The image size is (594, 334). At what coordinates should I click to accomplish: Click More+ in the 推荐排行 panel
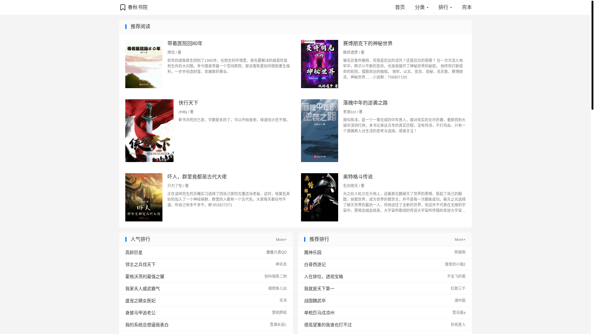tap(460, 240)
